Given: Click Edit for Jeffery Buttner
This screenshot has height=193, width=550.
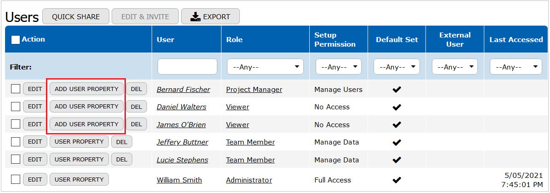Looking at the screenshot, I should pyautogui.click(x=35, y=142).
